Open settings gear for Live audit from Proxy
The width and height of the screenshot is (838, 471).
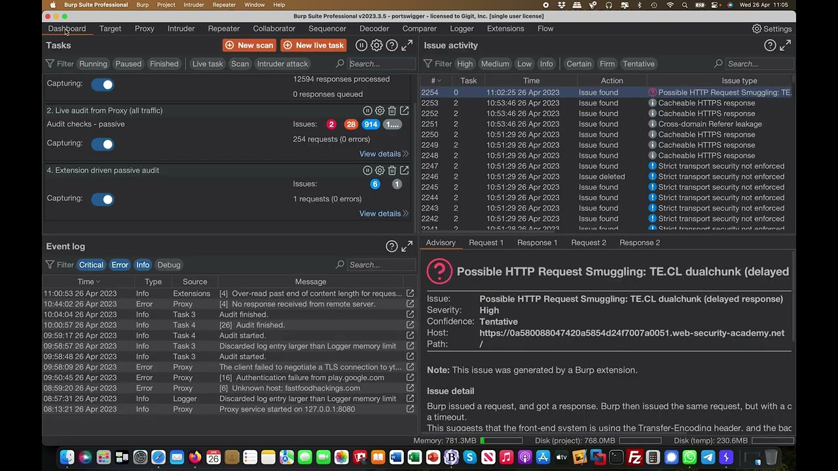click(x=380, y=111)
